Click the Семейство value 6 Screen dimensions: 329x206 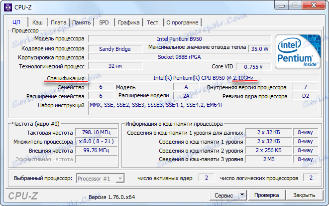click(101, 87)
